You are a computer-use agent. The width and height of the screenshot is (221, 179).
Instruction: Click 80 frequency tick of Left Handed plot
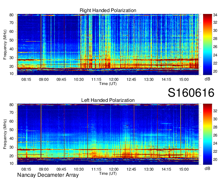coord(11,105)
